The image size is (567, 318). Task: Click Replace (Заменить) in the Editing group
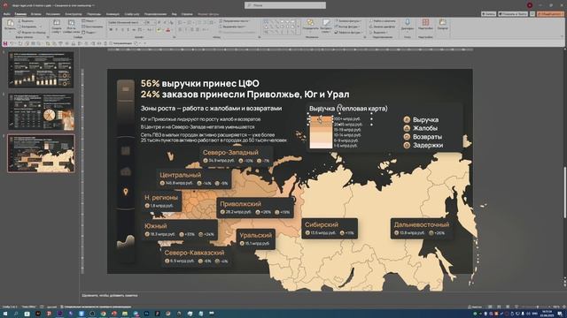382,26
